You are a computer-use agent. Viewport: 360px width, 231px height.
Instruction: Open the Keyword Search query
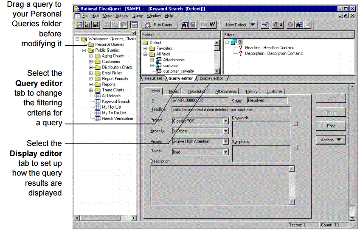(x=115, y=102)
